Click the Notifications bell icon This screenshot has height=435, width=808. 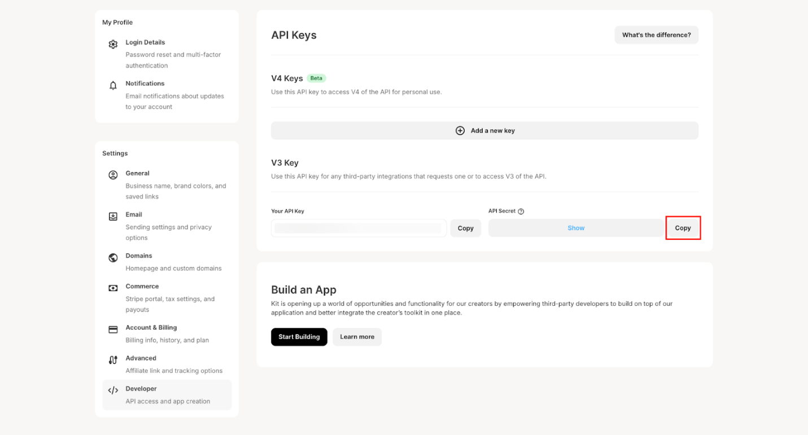[x=113, y=85]
